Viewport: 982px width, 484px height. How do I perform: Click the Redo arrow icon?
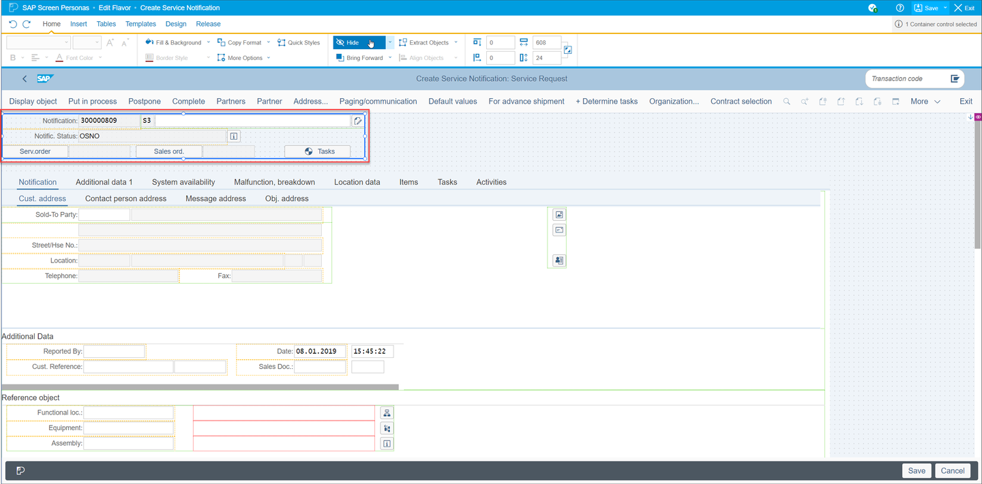click(27, 24)
